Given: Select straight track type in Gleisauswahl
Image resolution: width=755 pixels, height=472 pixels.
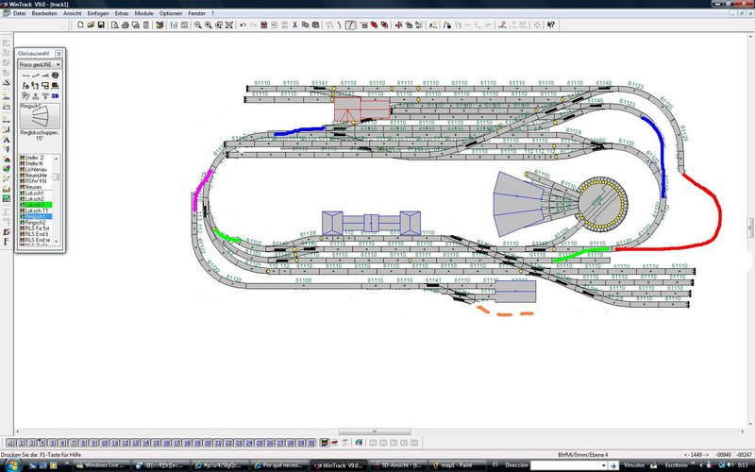Looking at the screenshot, I should 26,76.
